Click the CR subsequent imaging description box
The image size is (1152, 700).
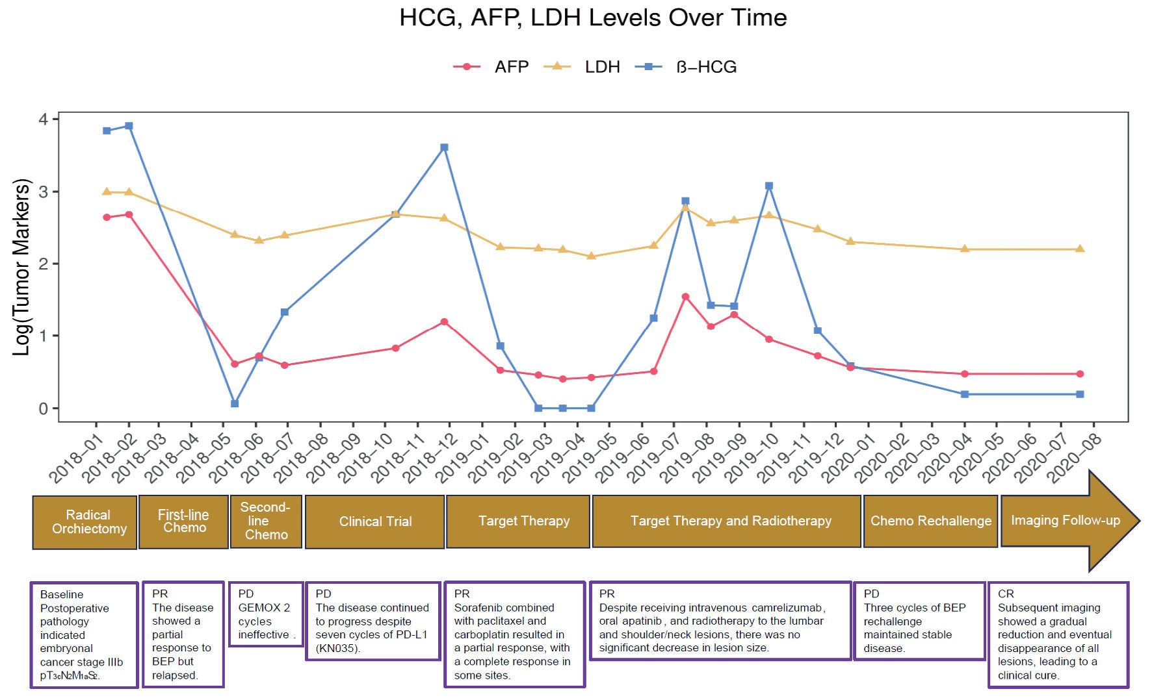[1058, 634]
